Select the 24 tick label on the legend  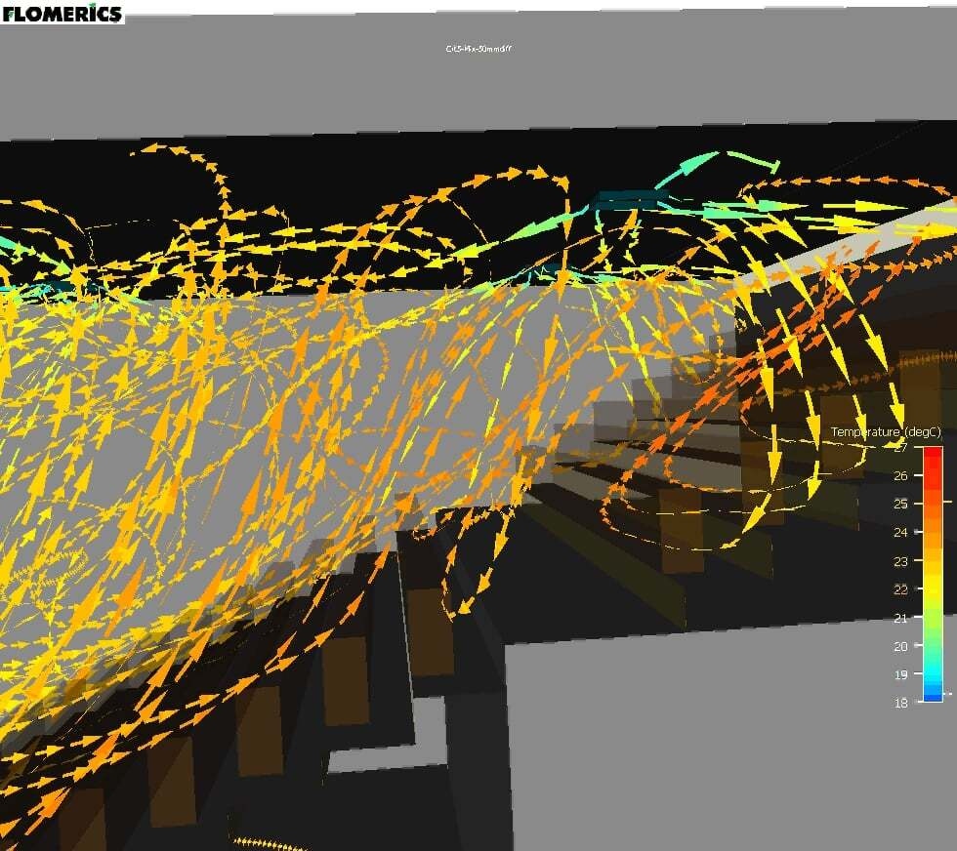coord(902,532)
